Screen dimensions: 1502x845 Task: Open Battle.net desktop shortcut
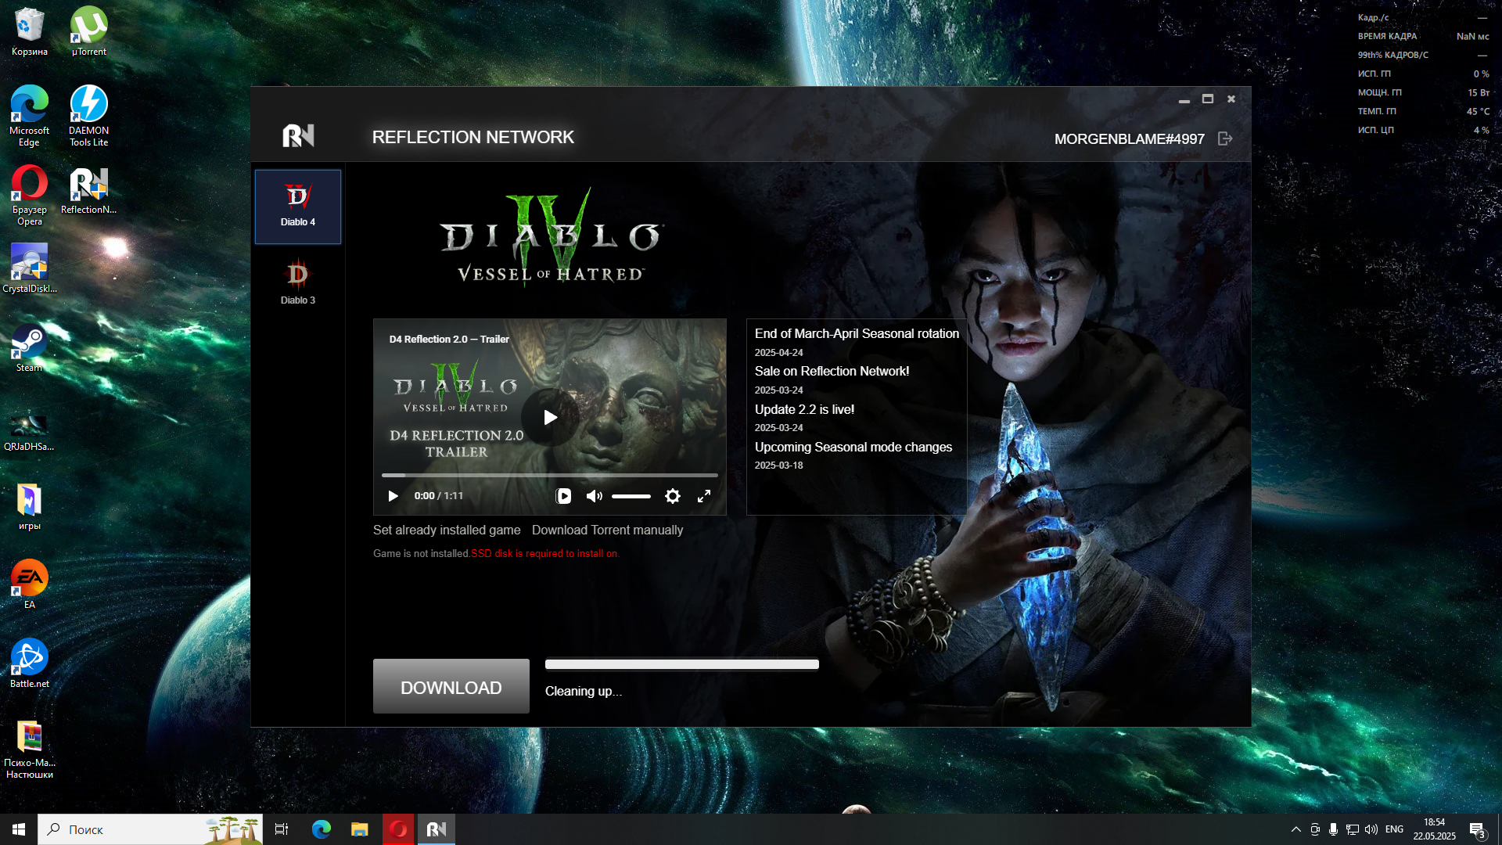[x=30, y=663]
